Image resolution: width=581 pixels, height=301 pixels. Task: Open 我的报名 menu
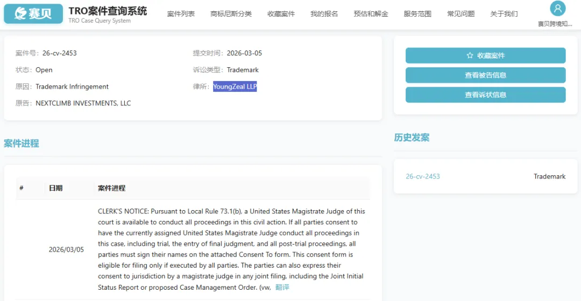point(324,13)
